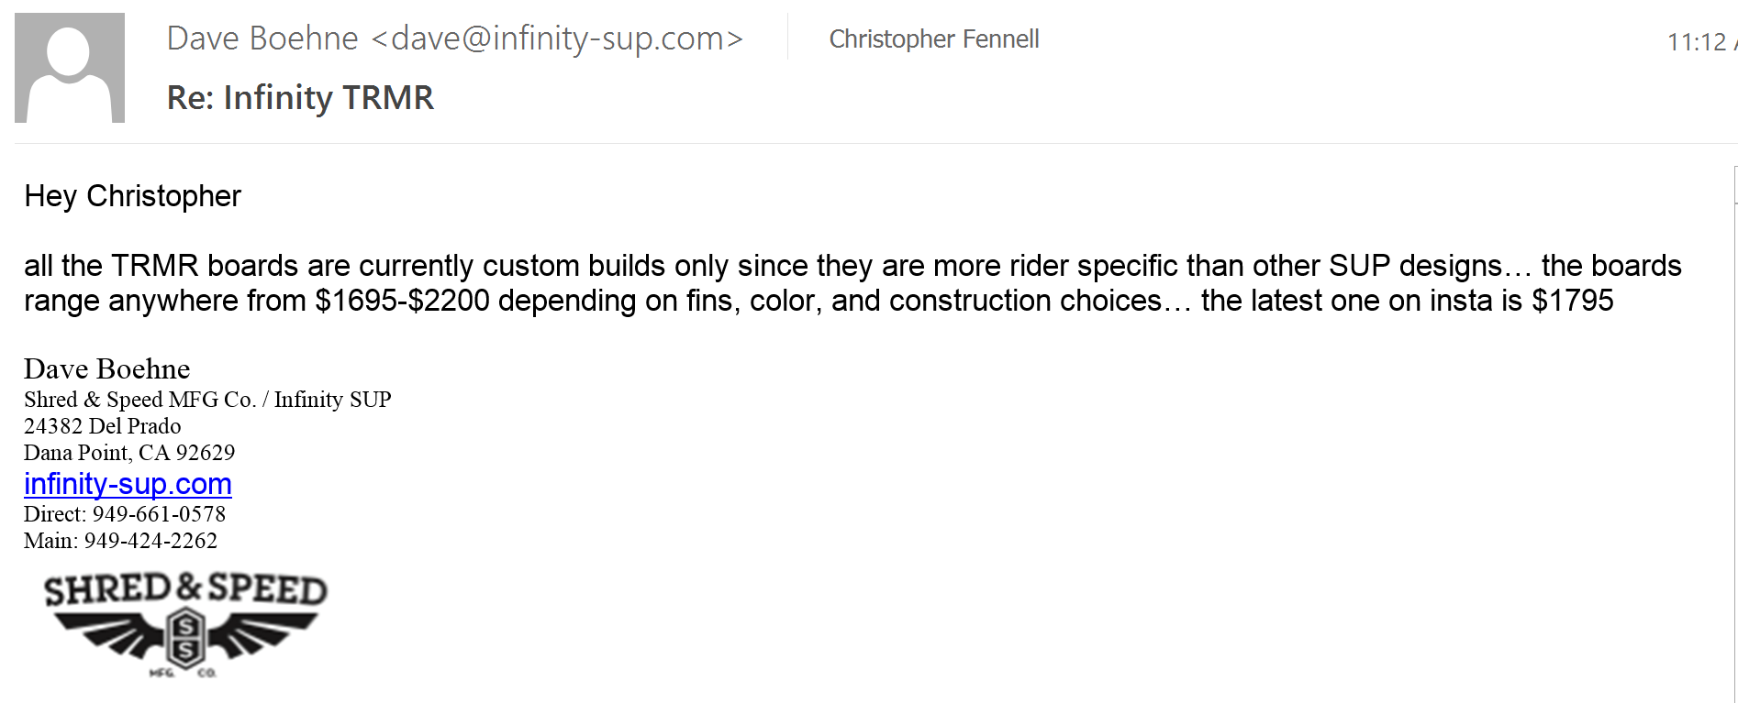Click the SHRED & SPEED logo heading text

[x=185, y=589]
